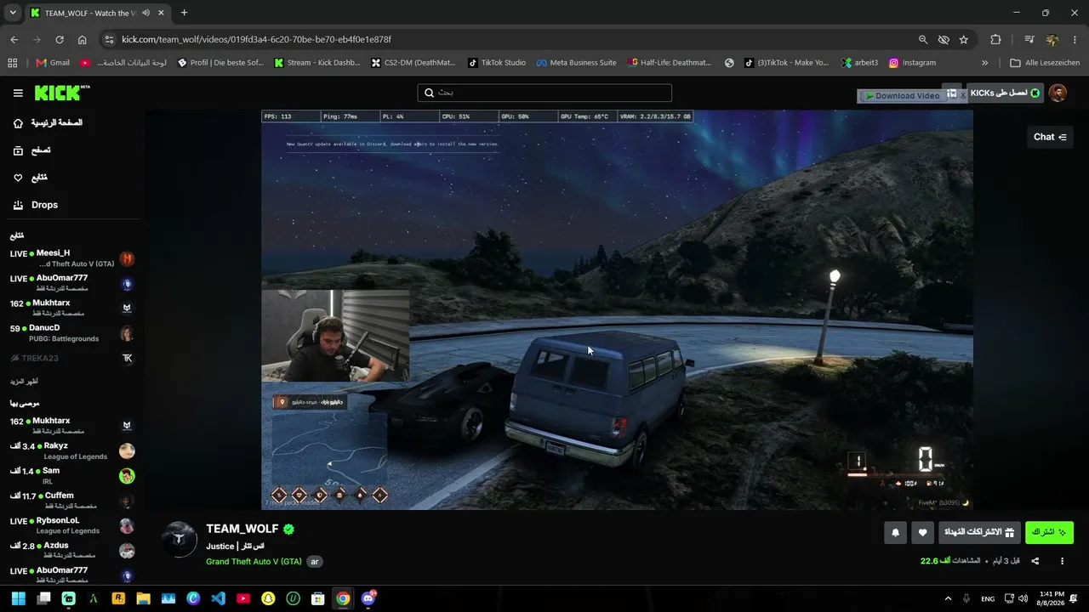
Task: Click the TEAM_WOLF channel name
Action: point(242,529)
